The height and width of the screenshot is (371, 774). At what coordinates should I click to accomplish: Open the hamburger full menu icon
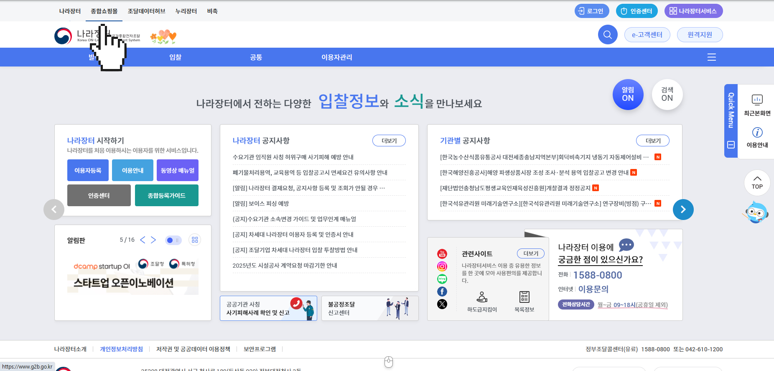[x=712, y=57]
